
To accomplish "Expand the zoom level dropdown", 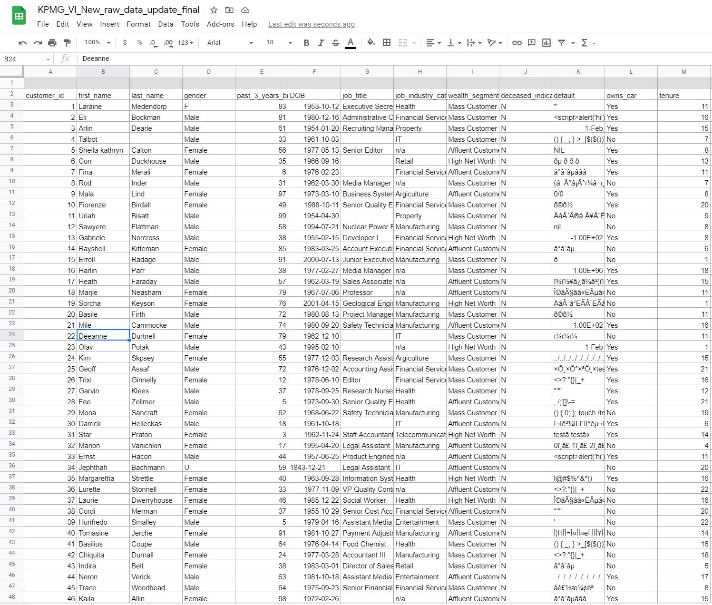I will coord(109,42).
